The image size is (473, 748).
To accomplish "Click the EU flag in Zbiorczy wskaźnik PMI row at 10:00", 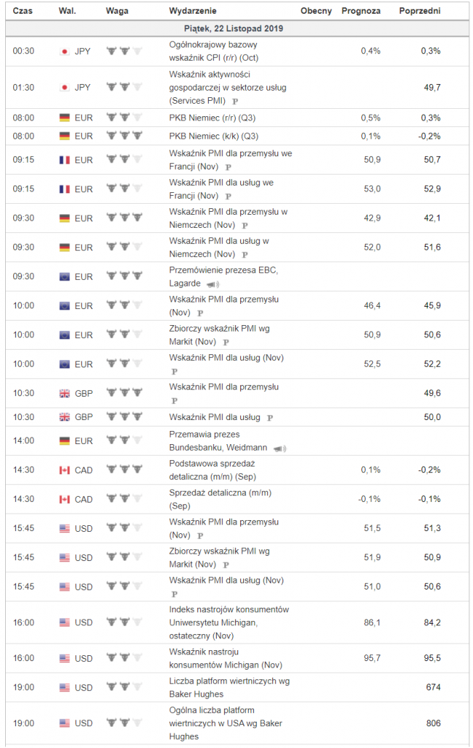I will 64,335.
